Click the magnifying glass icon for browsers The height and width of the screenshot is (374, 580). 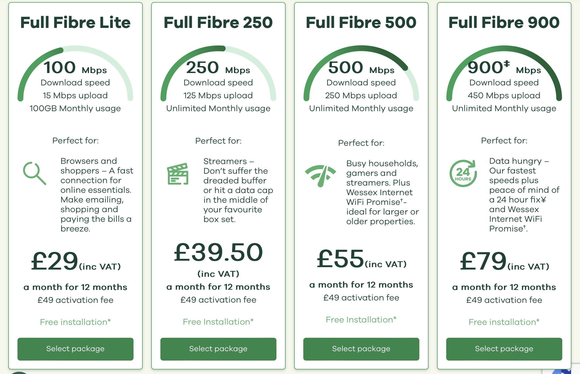35,173
